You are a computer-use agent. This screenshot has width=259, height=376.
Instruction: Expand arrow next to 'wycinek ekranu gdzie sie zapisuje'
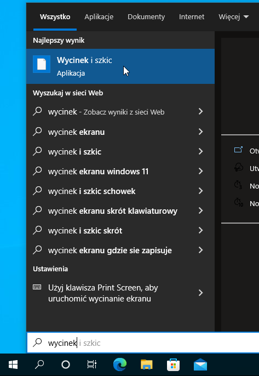pyautogui.click(x=201, y=250)
